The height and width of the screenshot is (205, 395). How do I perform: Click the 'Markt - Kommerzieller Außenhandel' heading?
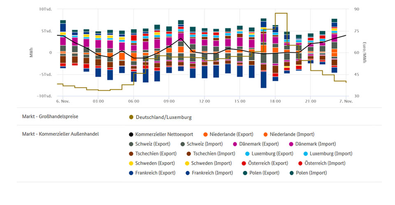tap(60, 134)
